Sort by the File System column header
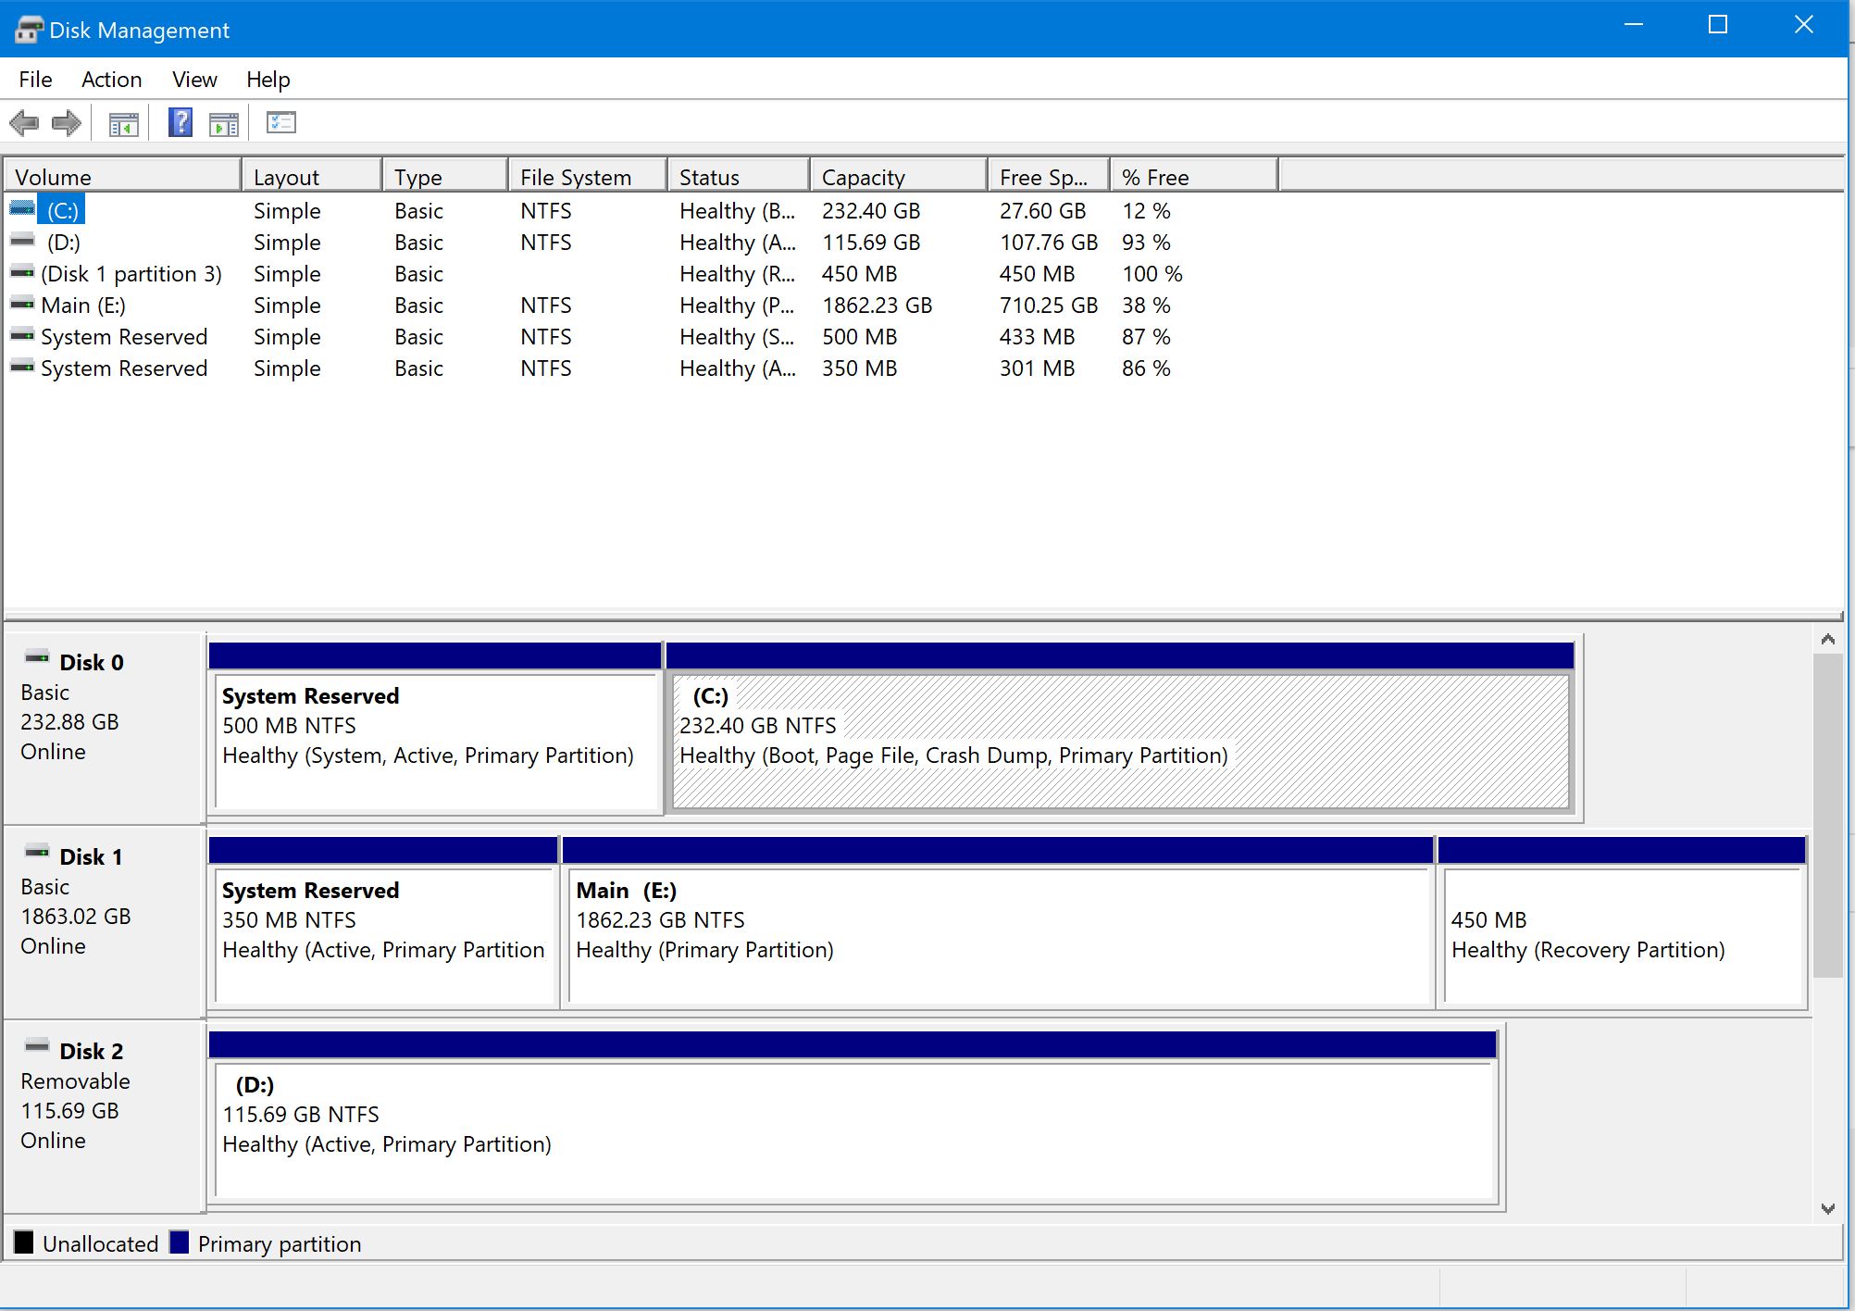 point(588,177)
